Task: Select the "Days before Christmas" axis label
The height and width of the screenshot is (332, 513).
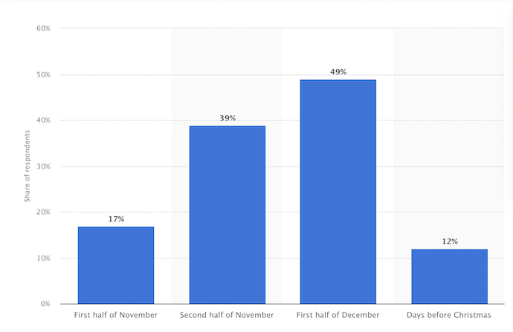Action: coord(450,316)
